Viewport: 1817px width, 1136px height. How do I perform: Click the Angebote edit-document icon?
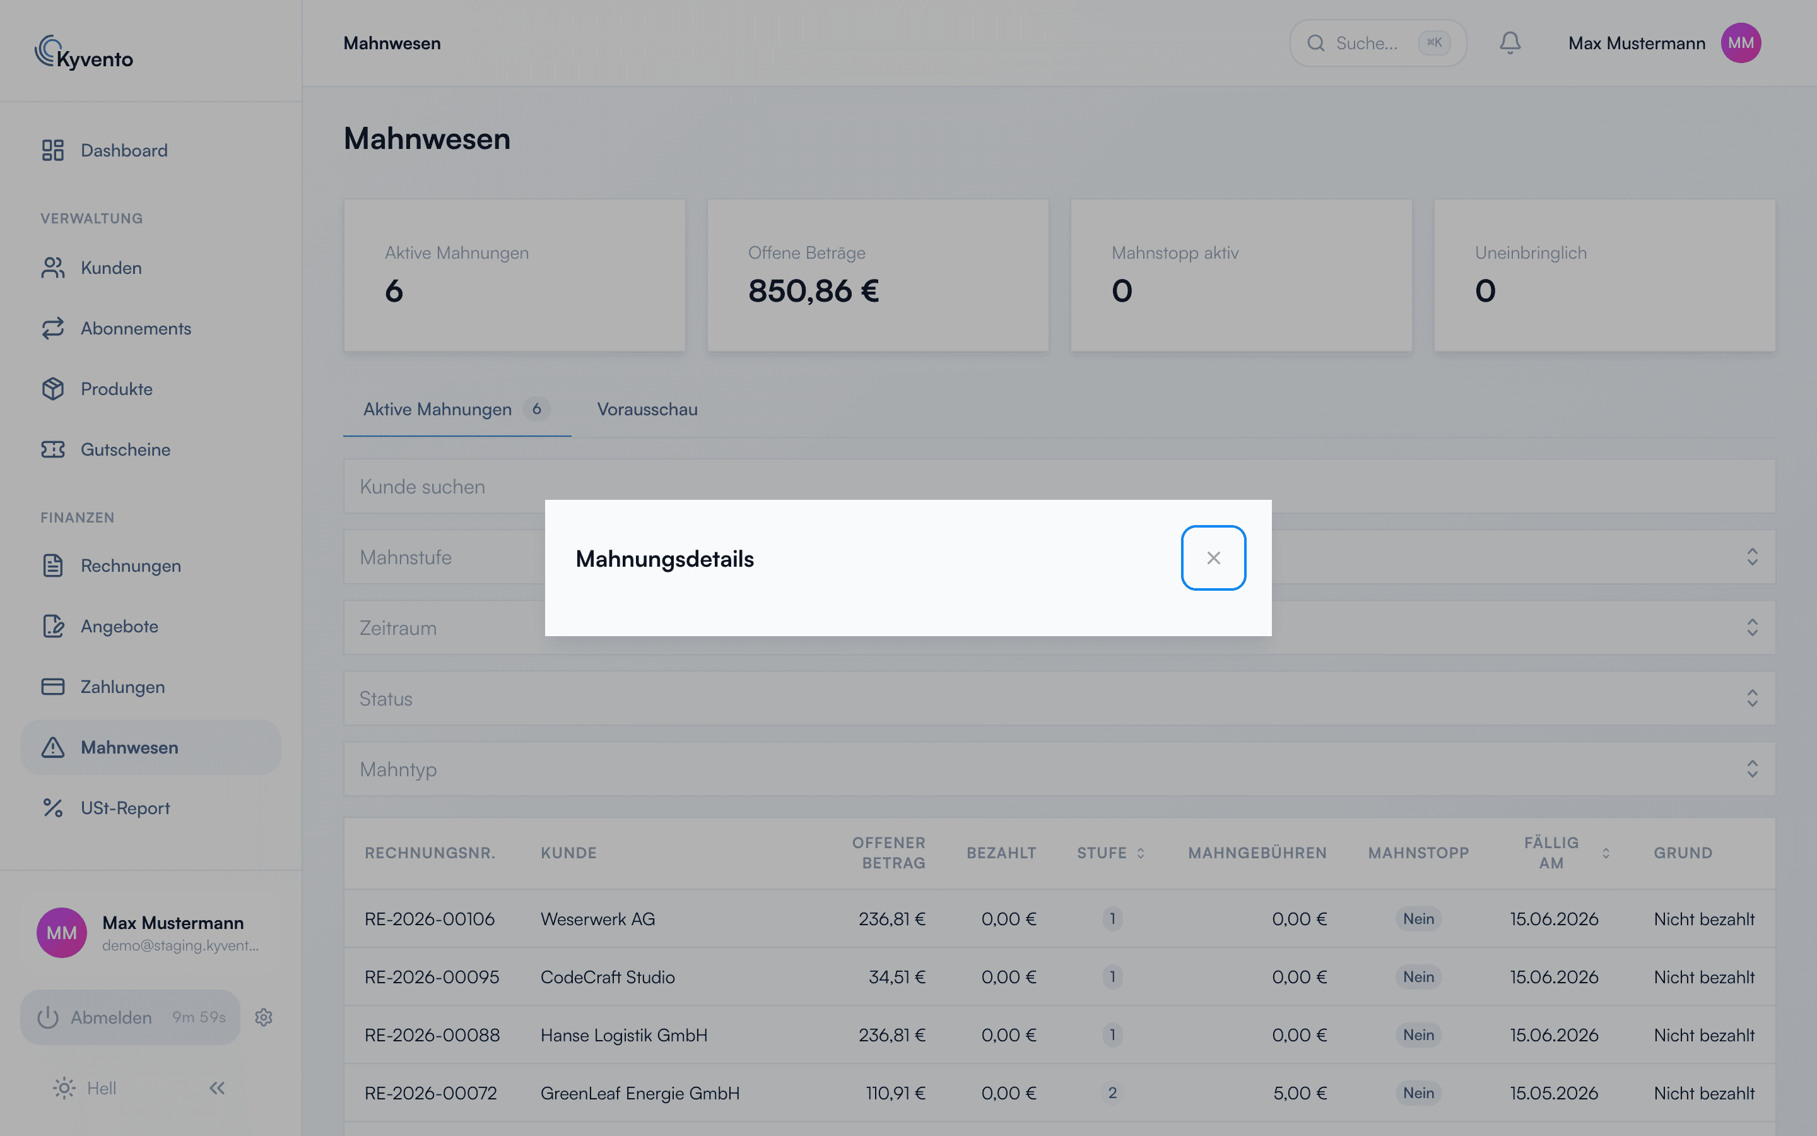coord(52,626)
